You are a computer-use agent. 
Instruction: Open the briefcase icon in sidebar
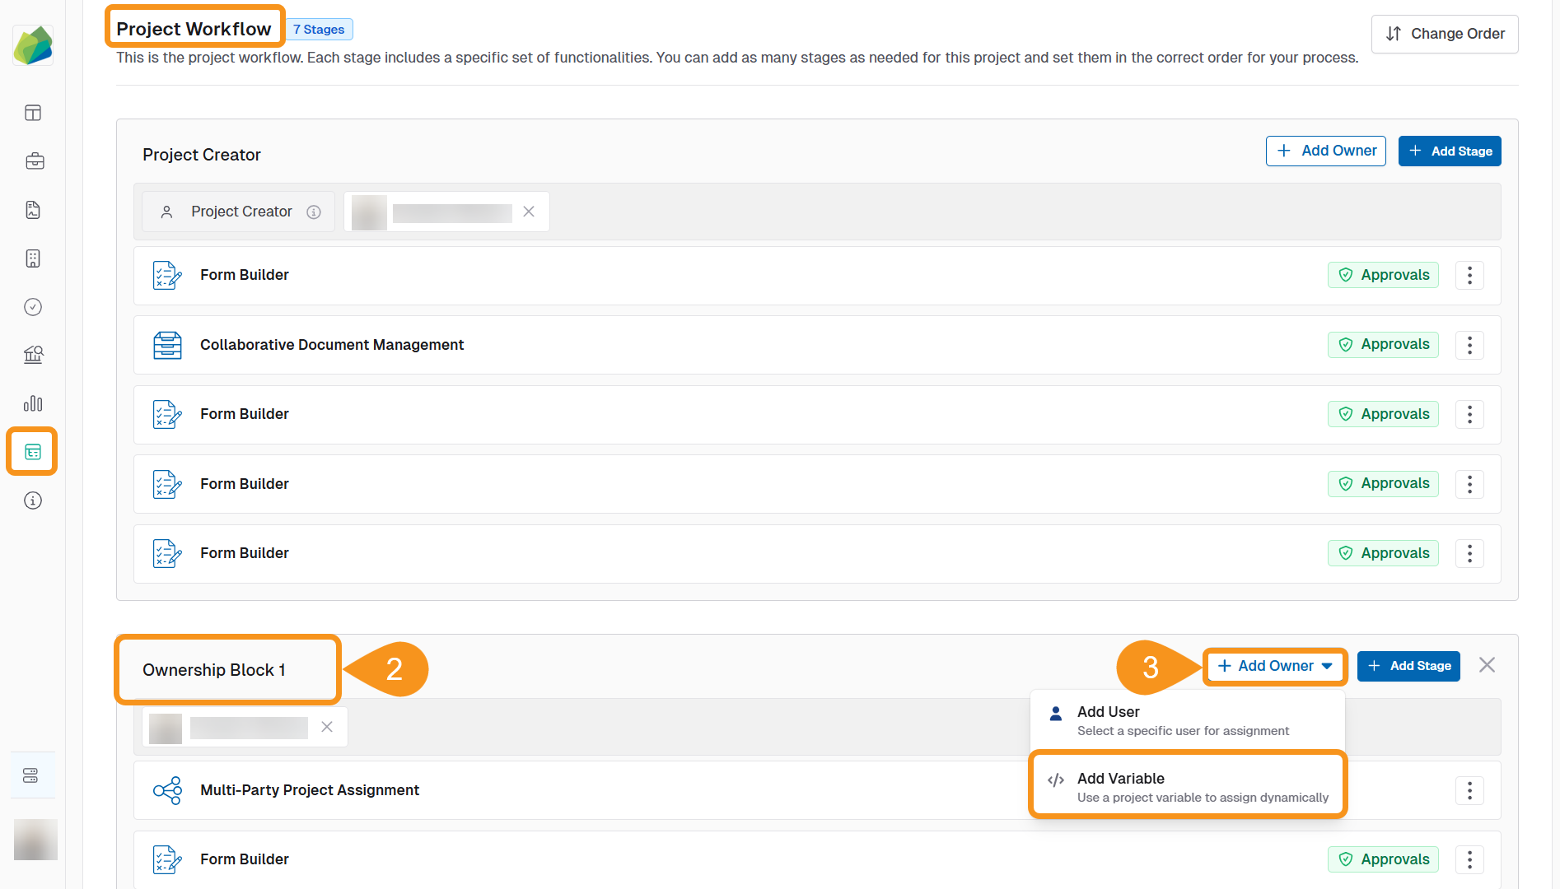point(34,161)
